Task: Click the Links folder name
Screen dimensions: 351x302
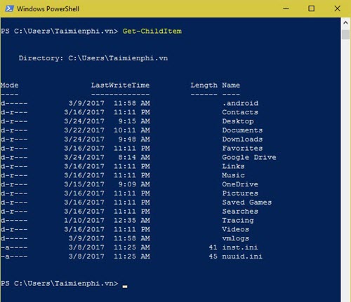Action: [x=233, y=166]
